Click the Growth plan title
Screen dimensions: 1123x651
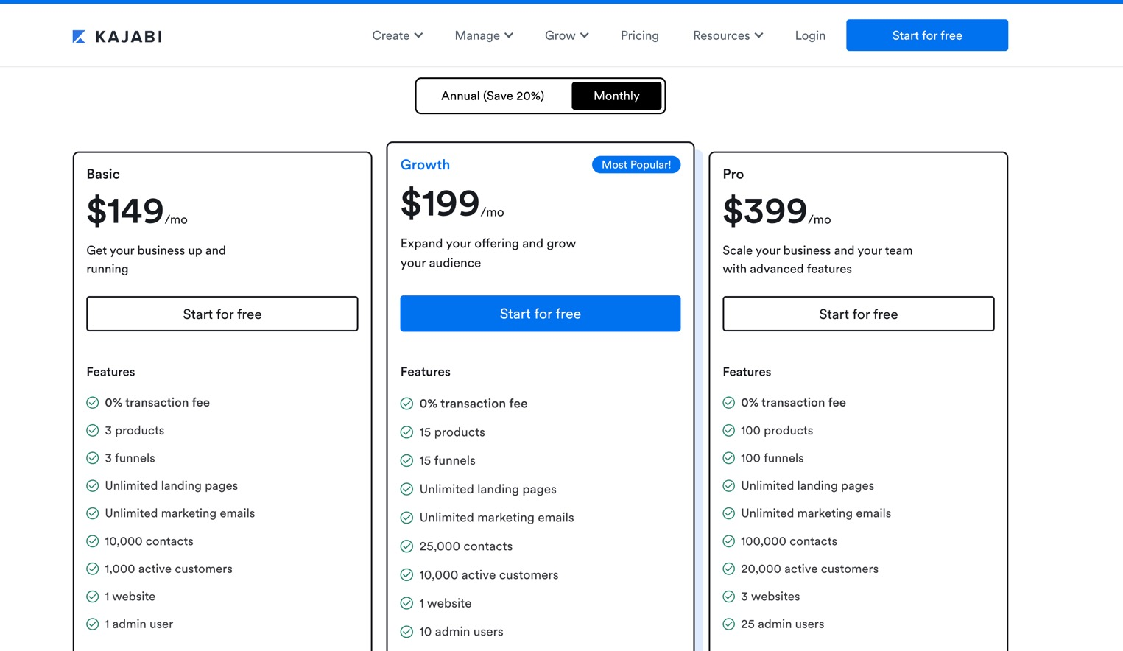pos(425,165)
